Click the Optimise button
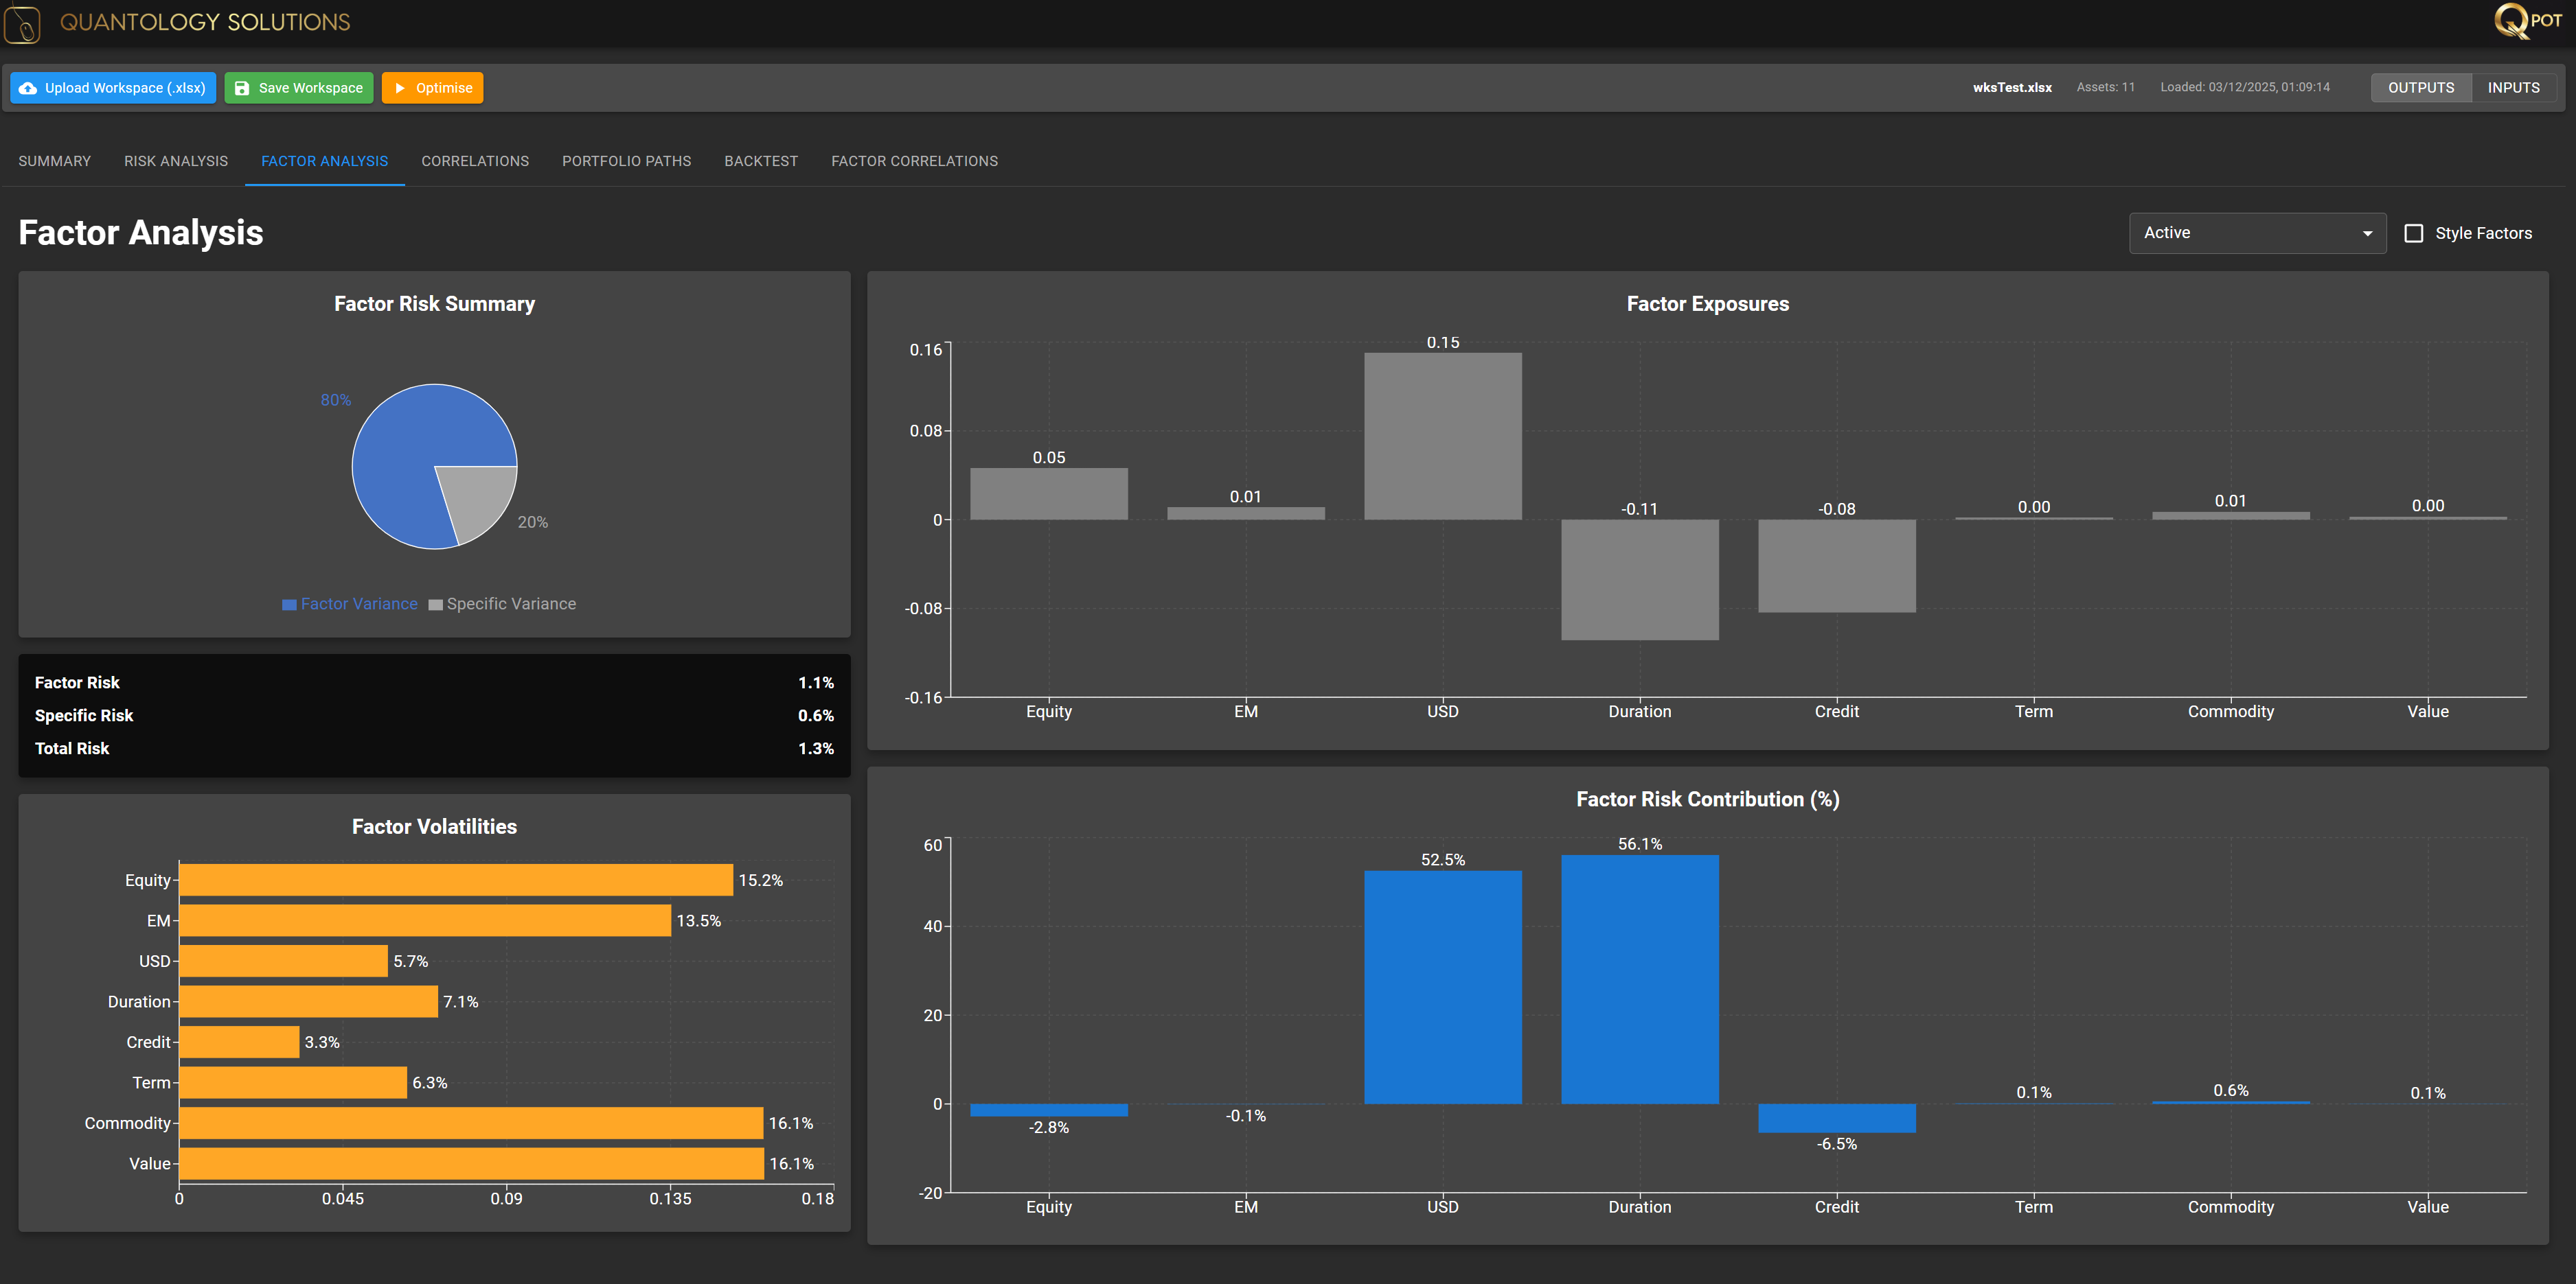The height and width of the screenshot is (1284, 2576). (x=432, y=88)
